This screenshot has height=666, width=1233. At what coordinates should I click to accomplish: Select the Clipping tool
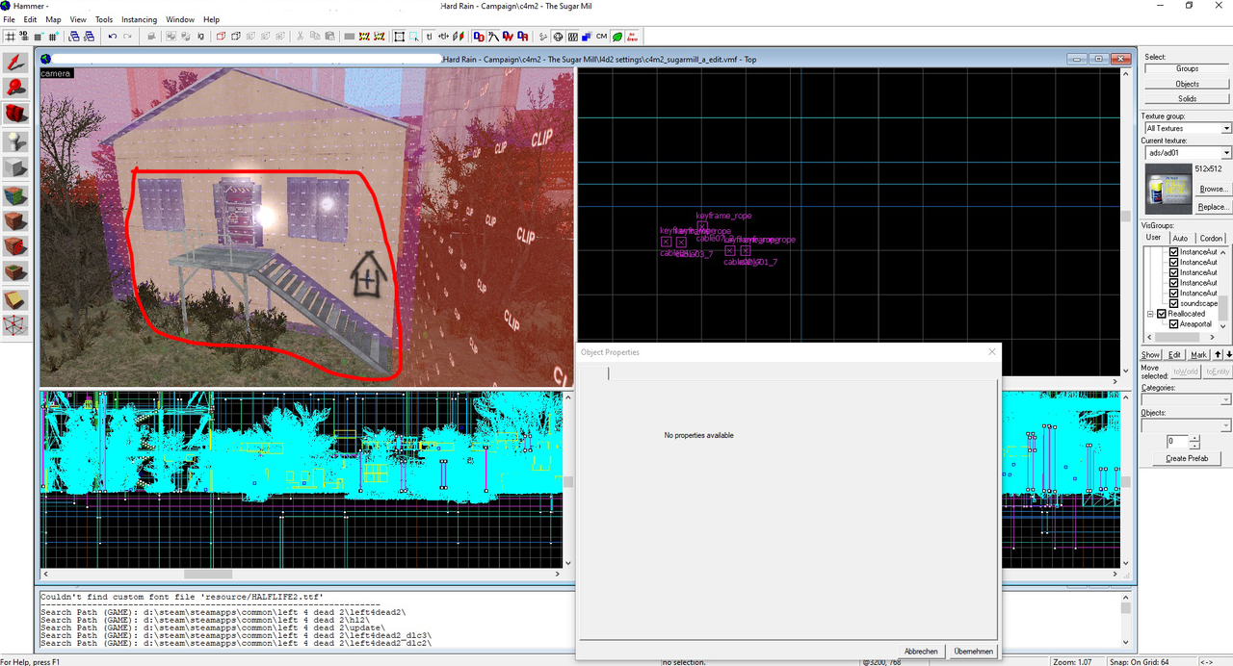[15, 299]
